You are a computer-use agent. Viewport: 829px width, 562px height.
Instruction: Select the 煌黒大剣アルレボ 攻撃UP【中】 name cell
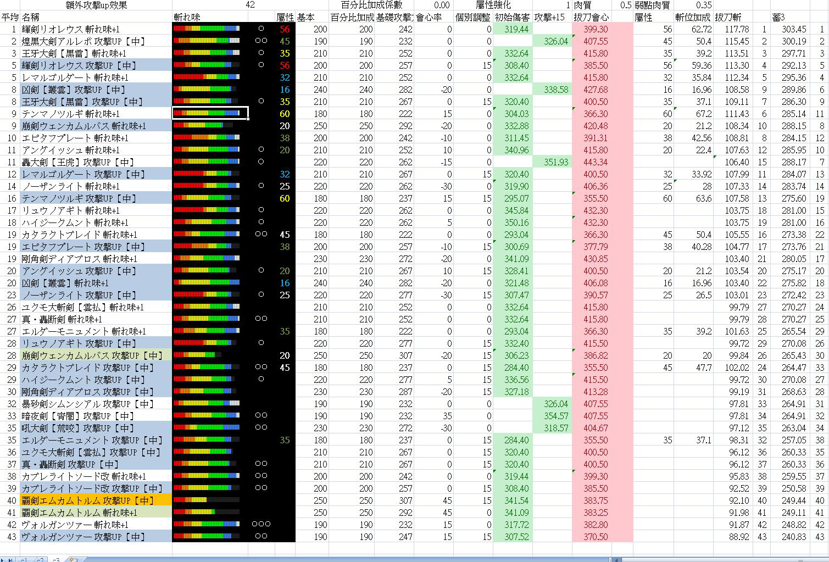[96, 41]
